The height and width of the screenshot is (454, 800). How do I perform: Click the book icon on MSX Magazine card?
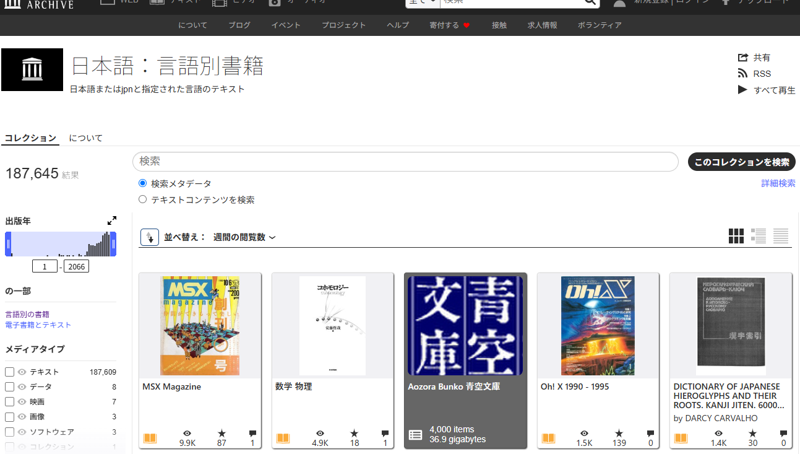point(150,439)
